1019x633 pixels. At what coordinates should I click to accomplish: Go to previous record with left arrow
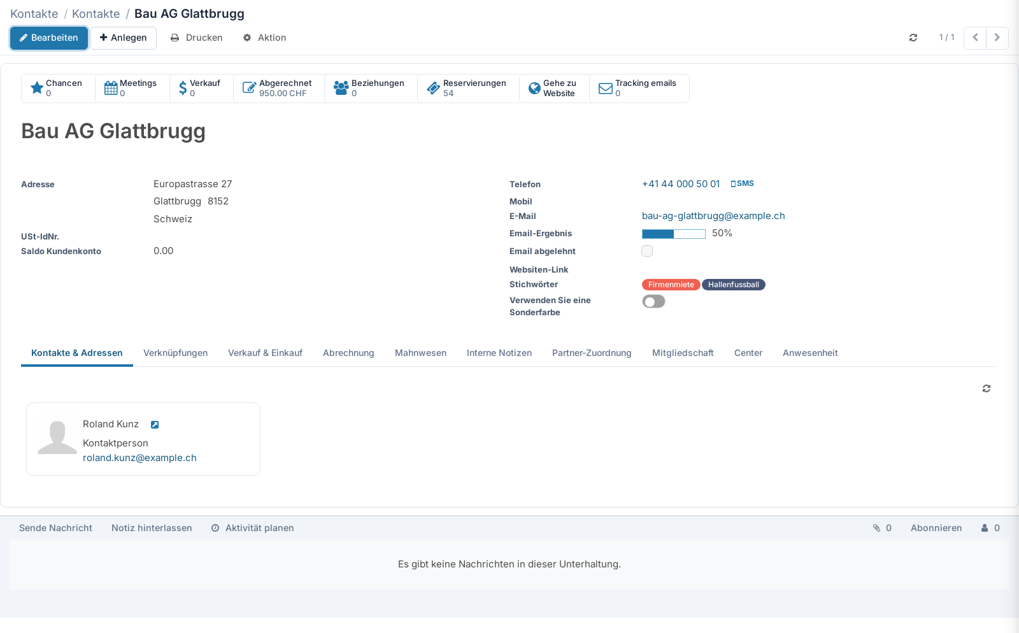[x=975, y=38]
